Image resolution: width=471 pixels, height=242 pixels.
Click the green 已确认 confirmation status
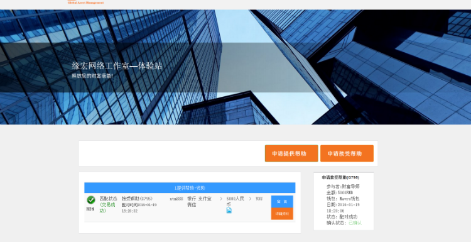[355, 223]
